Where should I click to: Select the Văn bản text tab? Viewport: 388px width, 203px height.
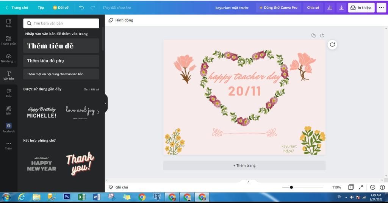point(9,76)
